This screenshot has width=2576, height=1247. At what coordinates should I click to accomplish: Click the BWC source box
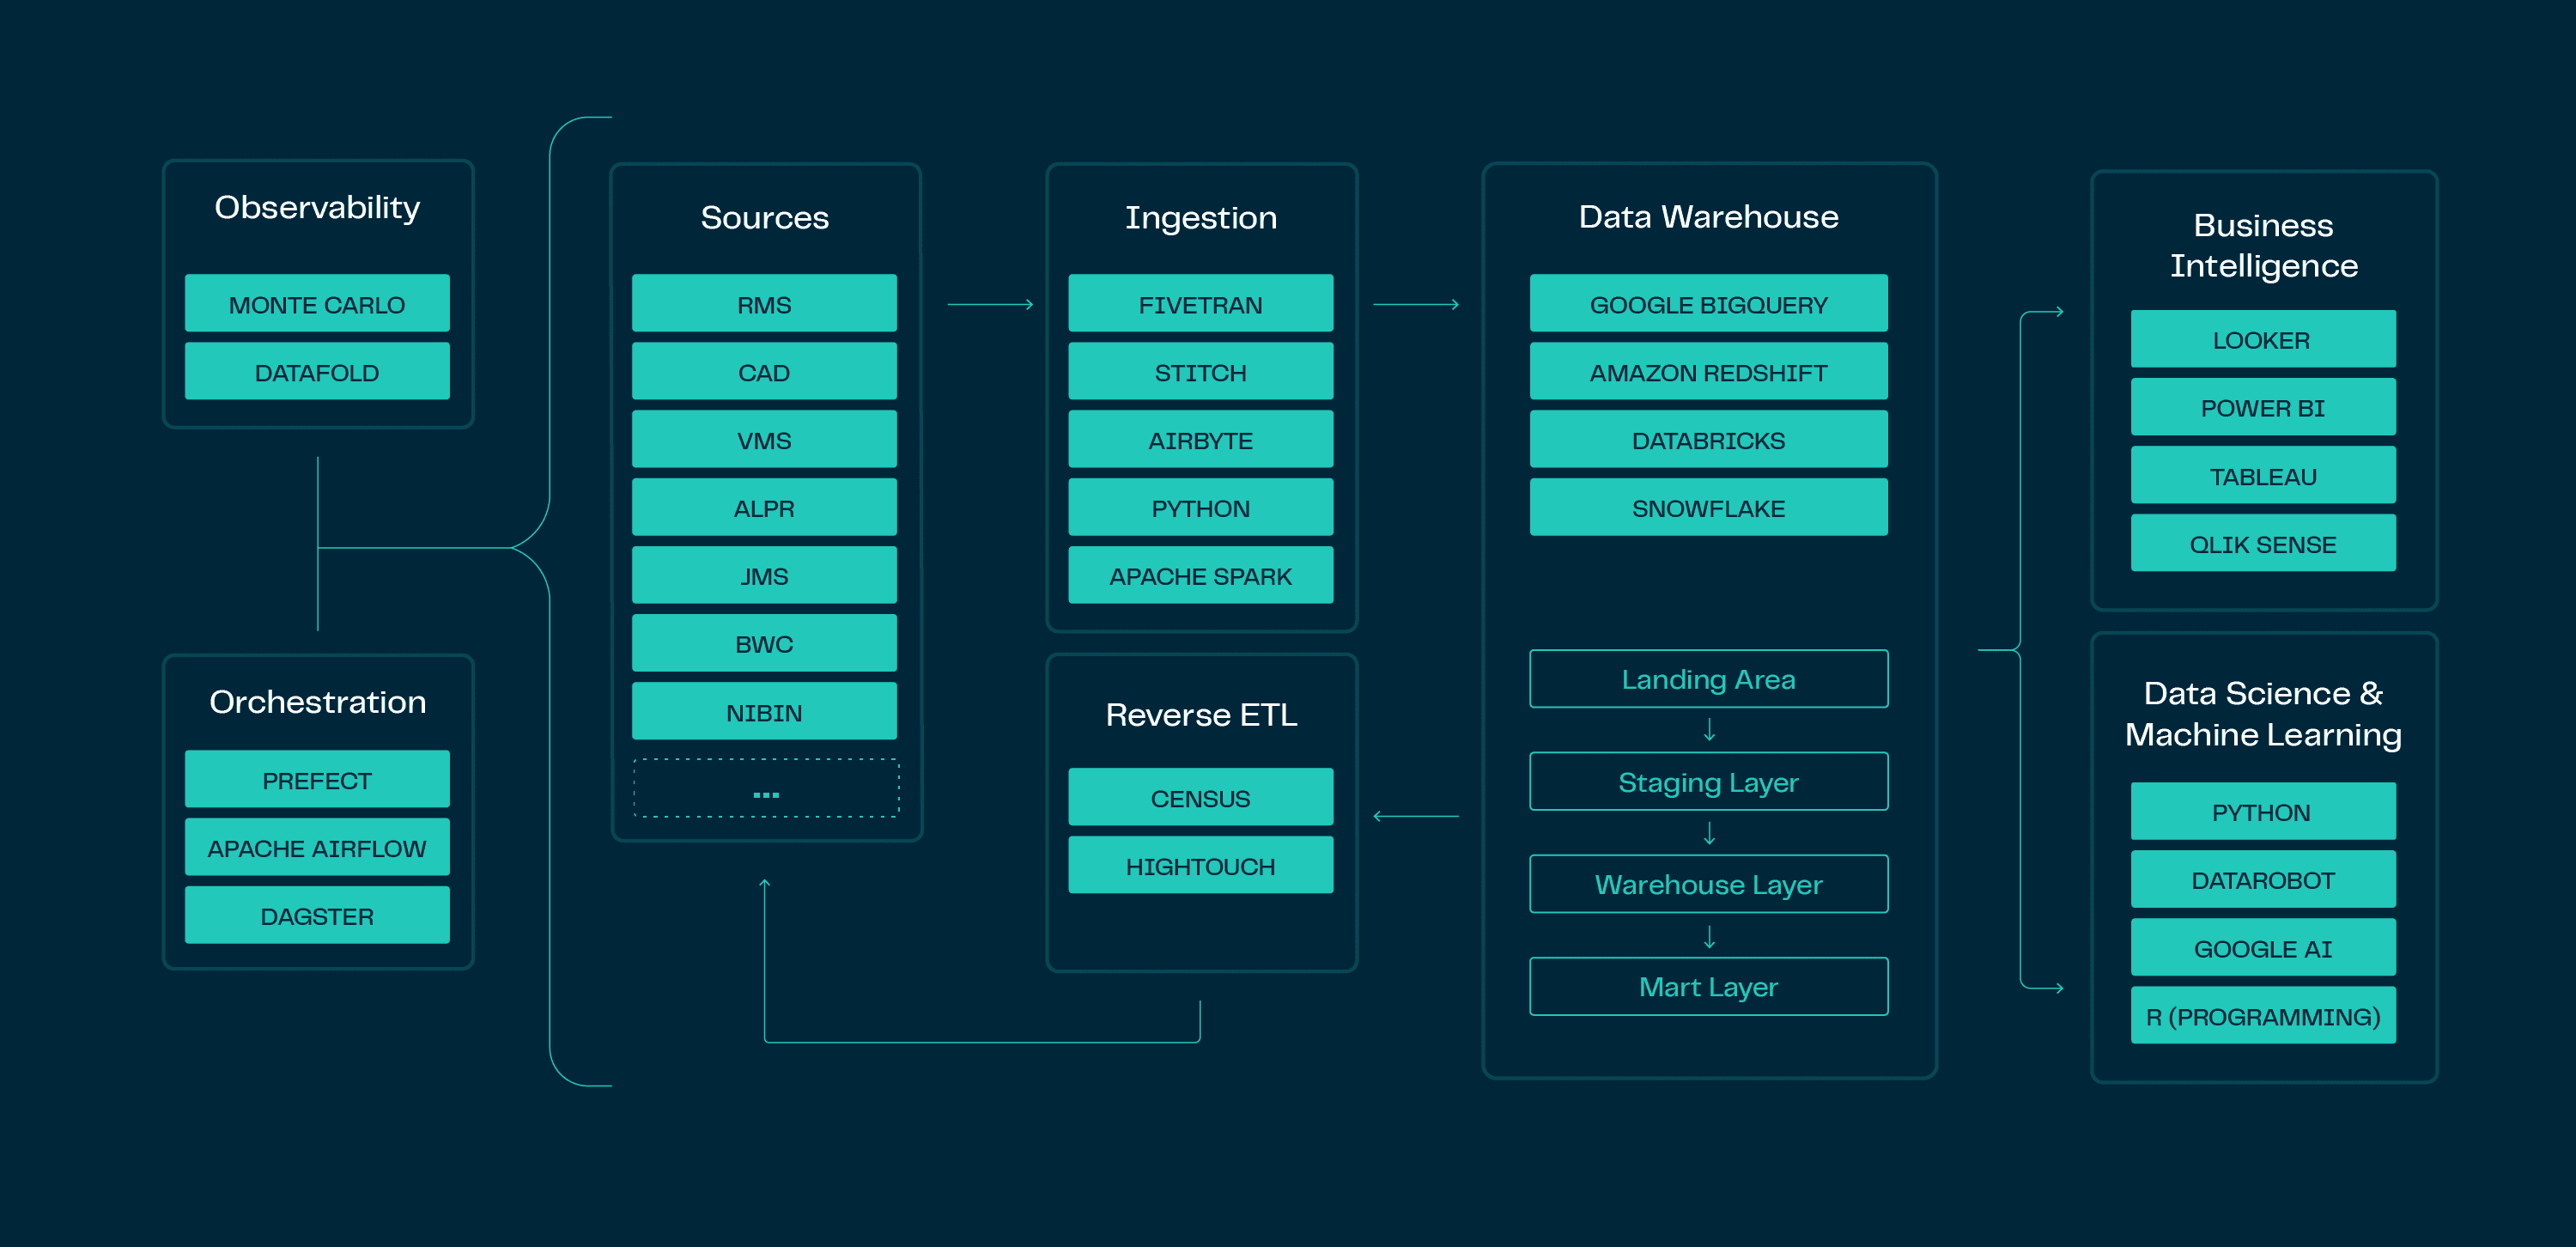pos(764,643)
